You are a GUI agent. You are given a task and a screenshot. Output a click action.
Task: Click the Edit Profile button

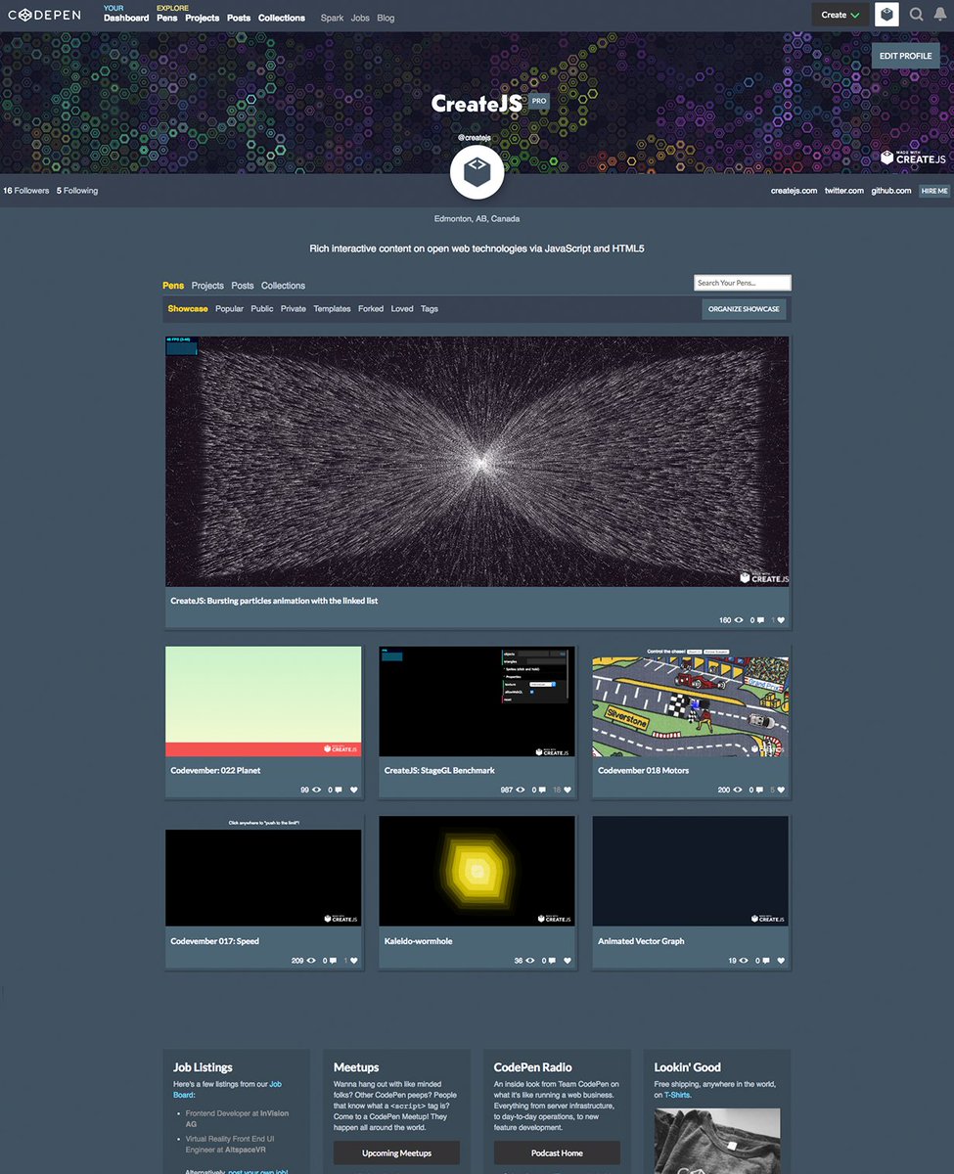coord(905,56)
